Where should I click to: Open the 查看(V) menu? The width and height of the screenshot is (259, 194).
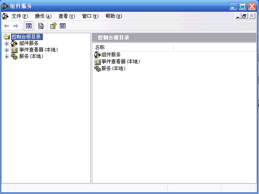[67, 16]
